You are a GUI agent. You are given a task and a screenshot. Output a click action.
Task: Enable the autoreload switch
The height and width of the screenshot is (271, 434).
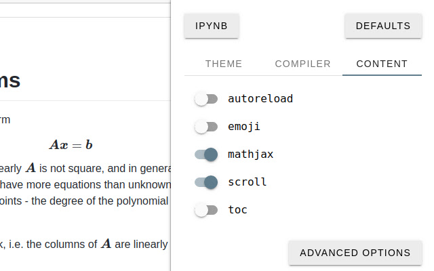pyautogui.click(x=206, y=99)
